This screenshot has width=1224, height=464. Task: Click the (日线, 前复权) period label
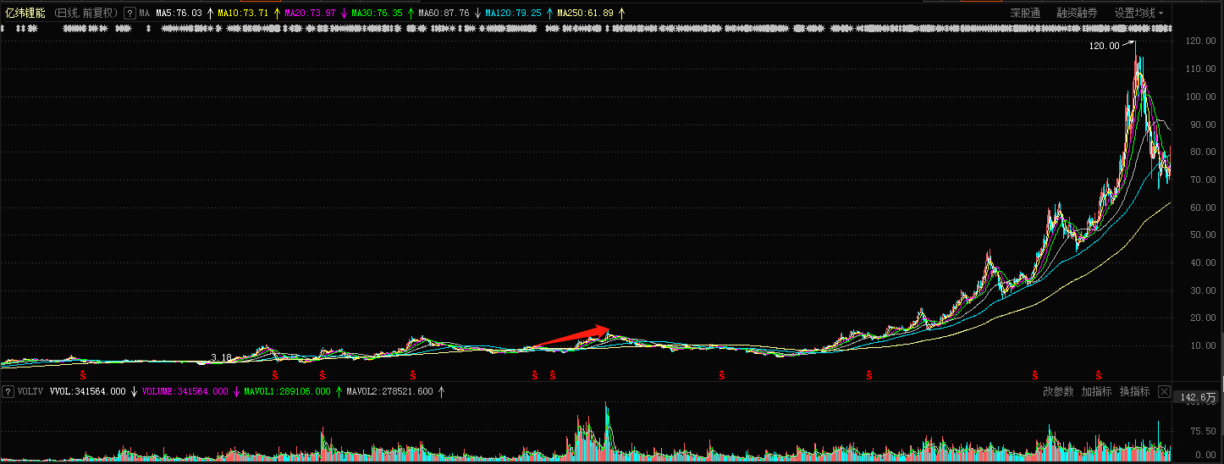click(86, 14)
